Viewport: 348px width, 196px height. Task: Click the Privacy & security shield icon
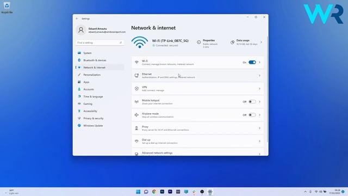click(79, 118)
